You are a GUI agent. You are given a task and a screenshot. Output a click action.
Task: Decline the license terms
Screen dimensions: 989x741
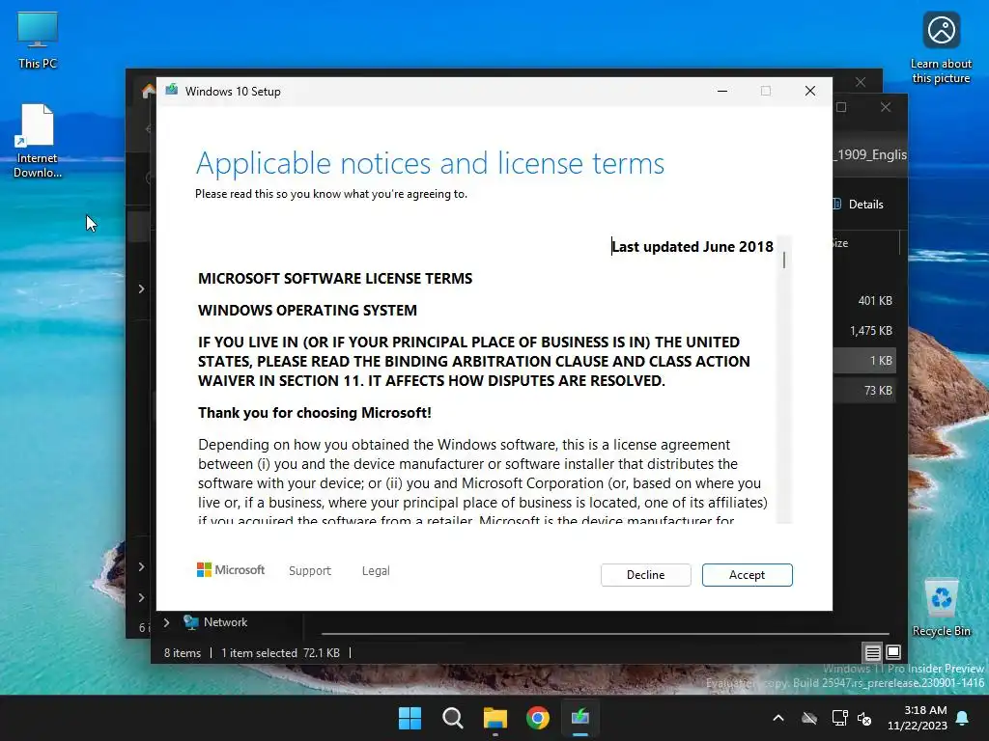[645, 575]
